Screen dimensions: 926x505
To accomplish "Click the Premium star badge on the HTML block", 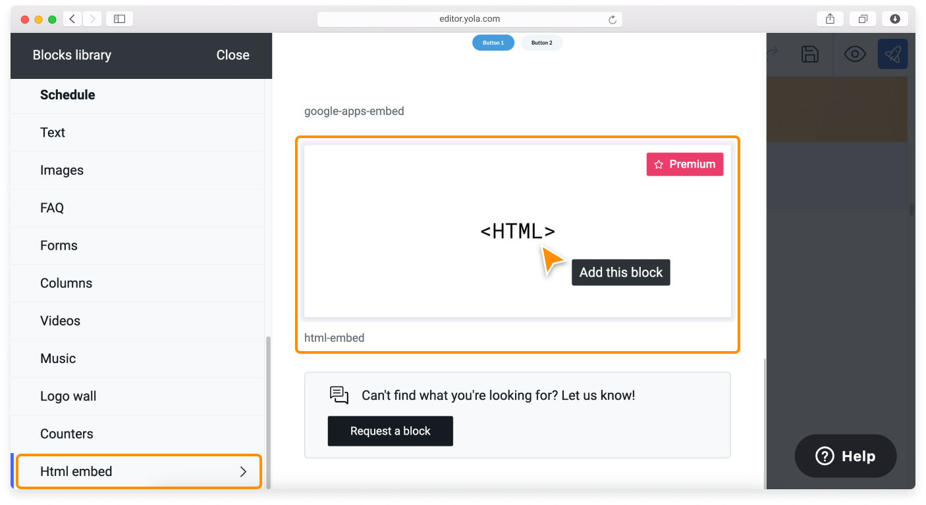I will [684, 164].
